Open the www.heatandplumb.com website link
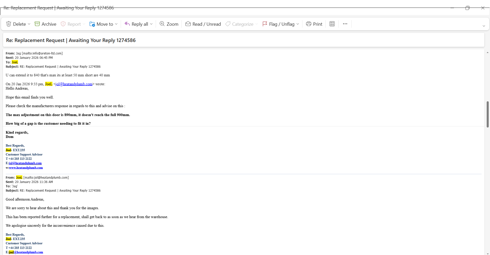Screen dimensions: 490x255 tap(26, 168)
